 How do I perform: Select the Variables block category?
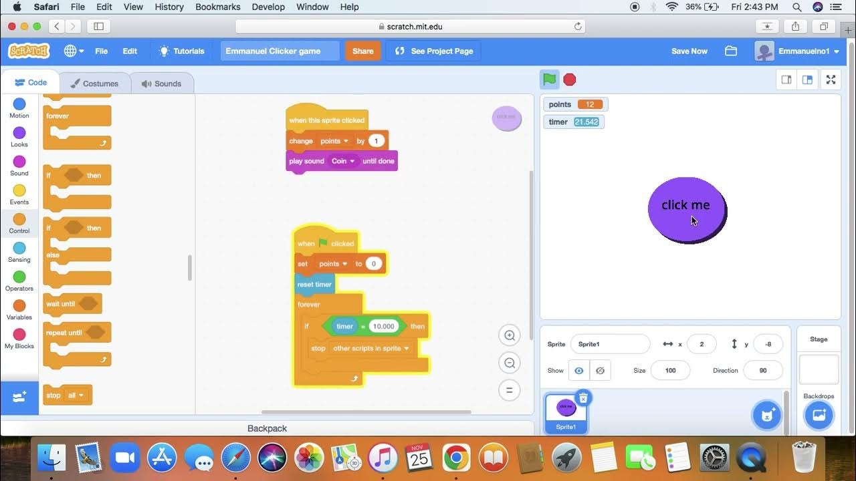19,309
